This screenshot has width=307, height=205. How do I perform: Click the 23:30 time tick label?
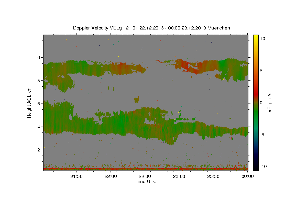coord(213,176)
